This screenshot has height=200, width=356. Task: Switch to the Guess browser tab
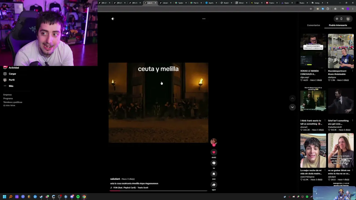(286, 3)
